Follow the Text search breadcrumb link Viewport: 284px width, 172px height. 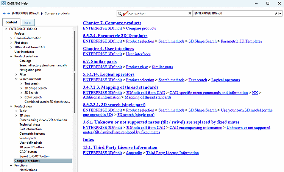[198, 80]
